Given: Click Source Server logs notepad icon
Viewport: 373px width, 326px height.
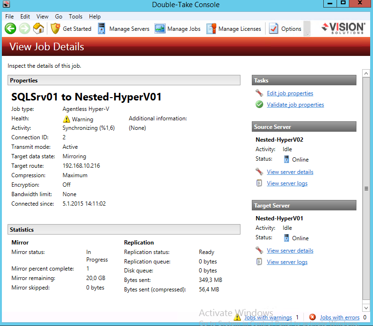Looking at the screenshot, I should [x=259, y=183].
